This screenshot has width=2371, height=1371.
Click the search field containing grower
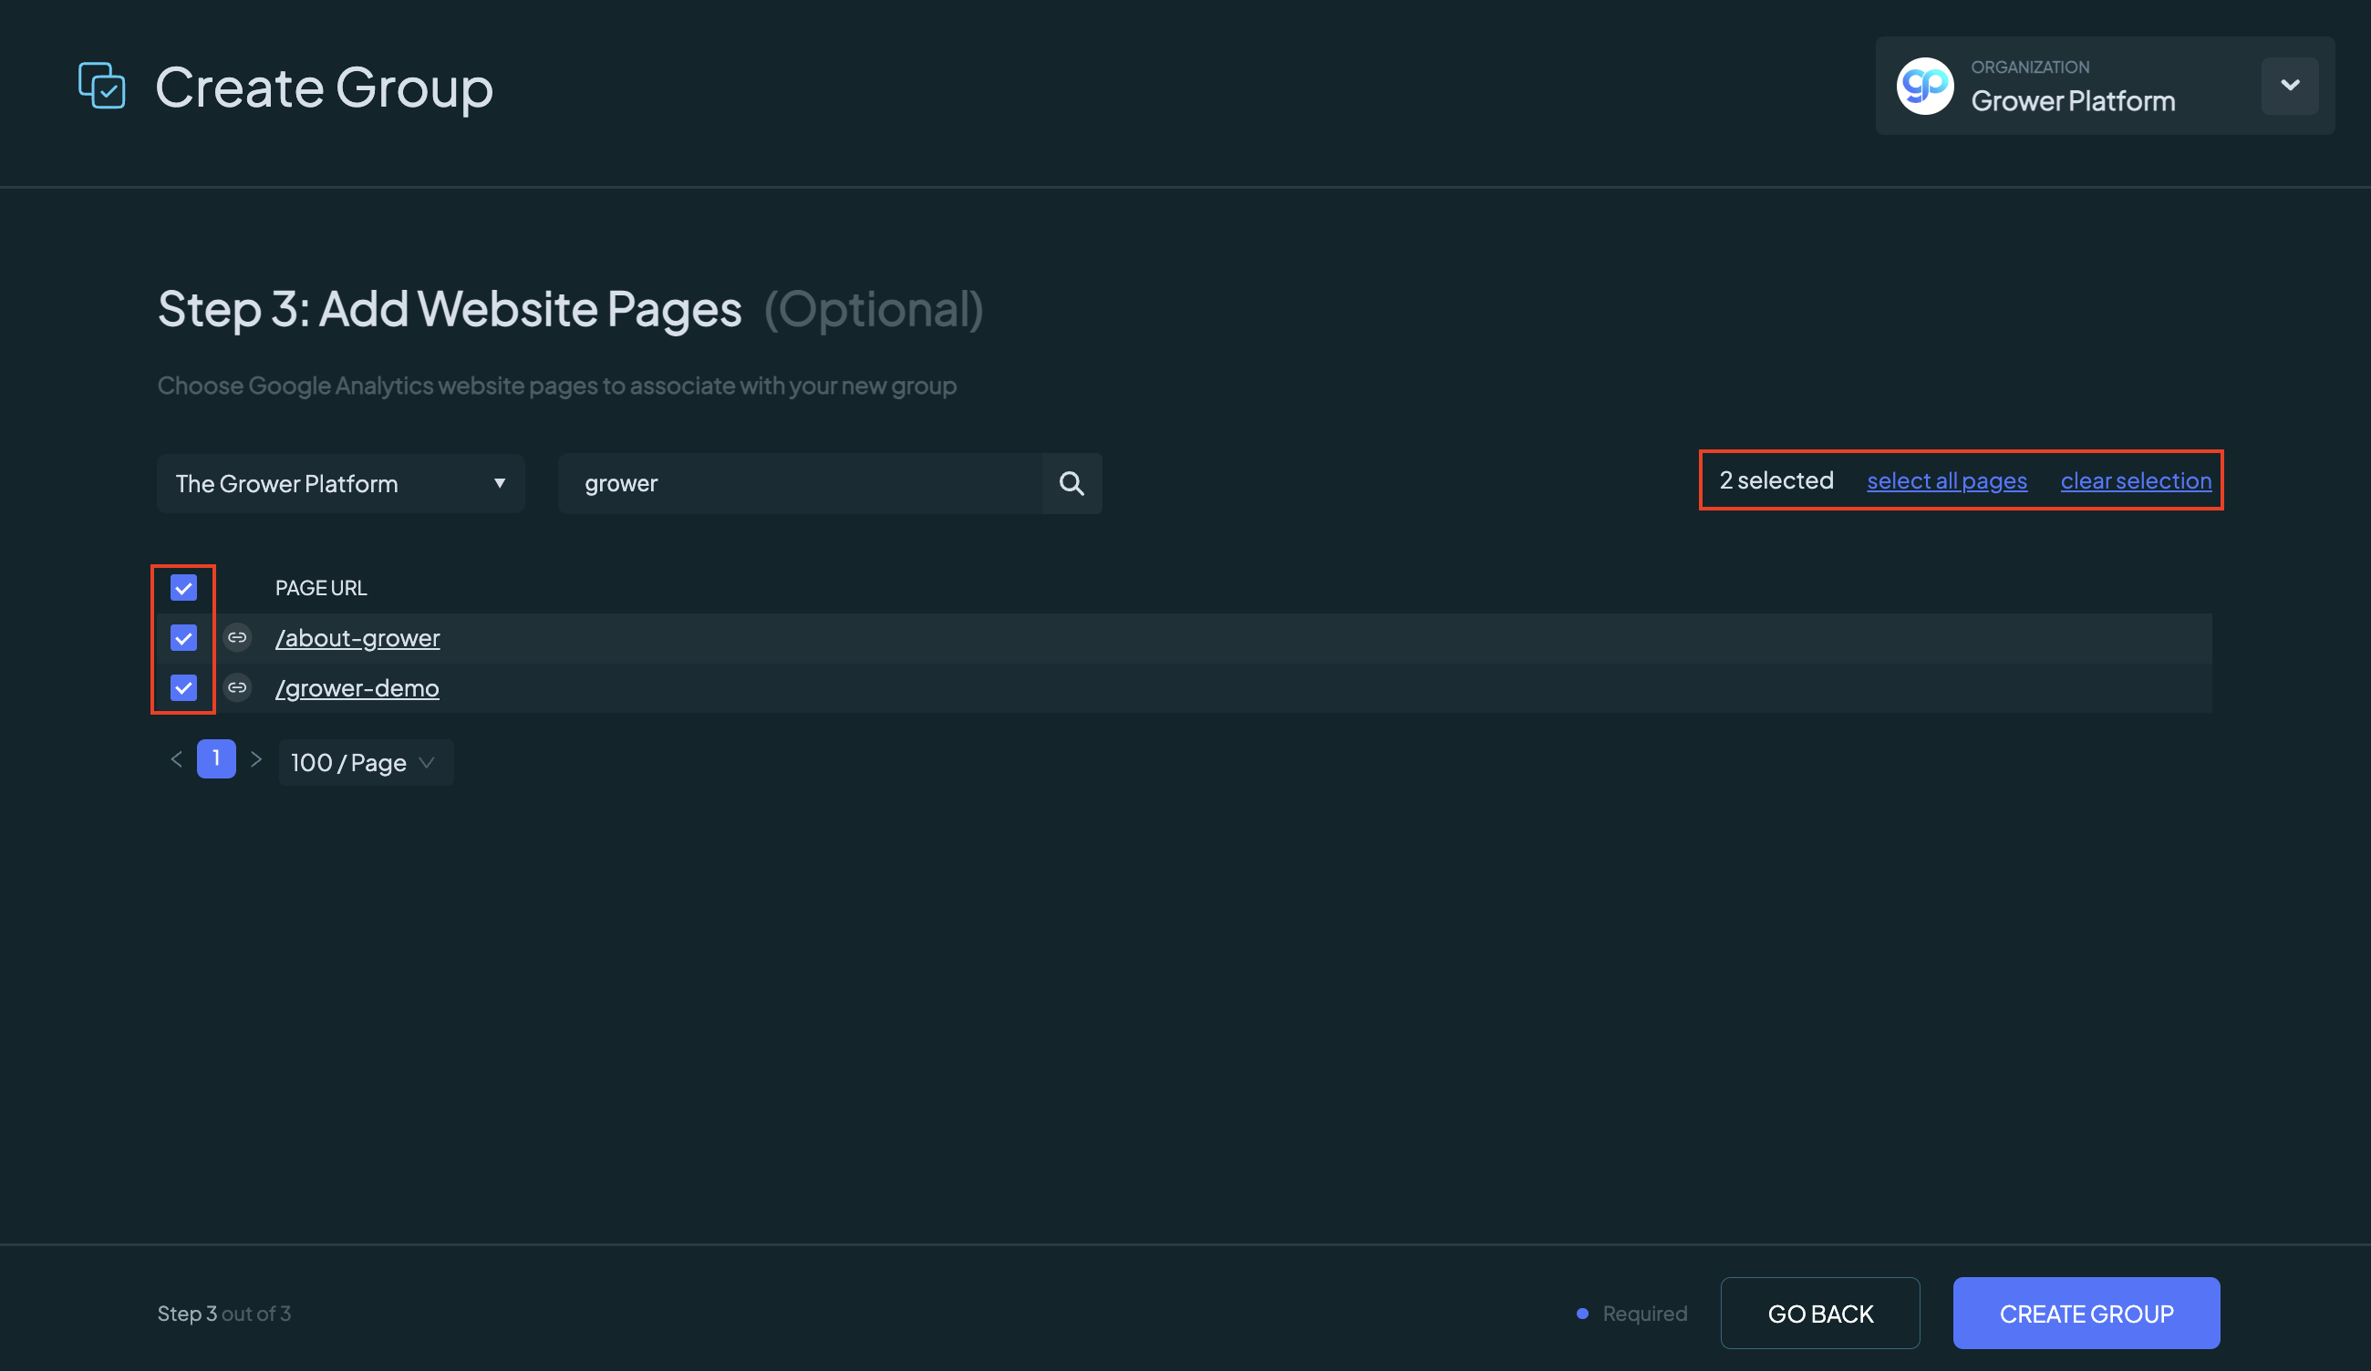(800, 483)
